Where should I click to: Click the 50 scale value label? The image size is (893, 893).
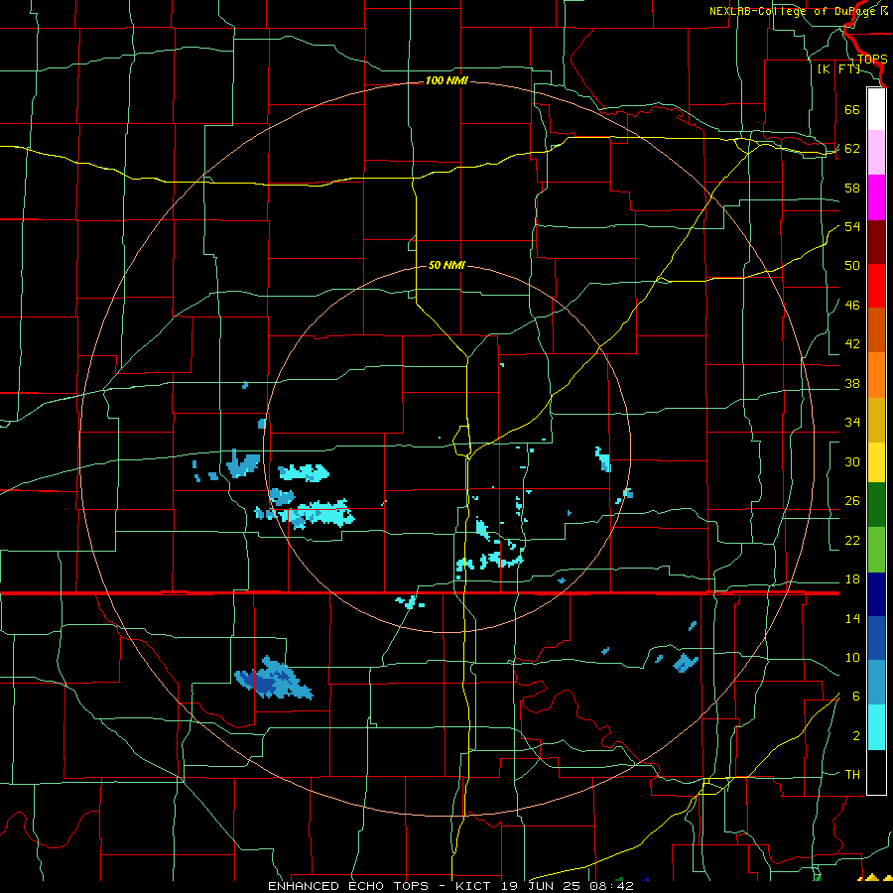[x=852, y=266]
